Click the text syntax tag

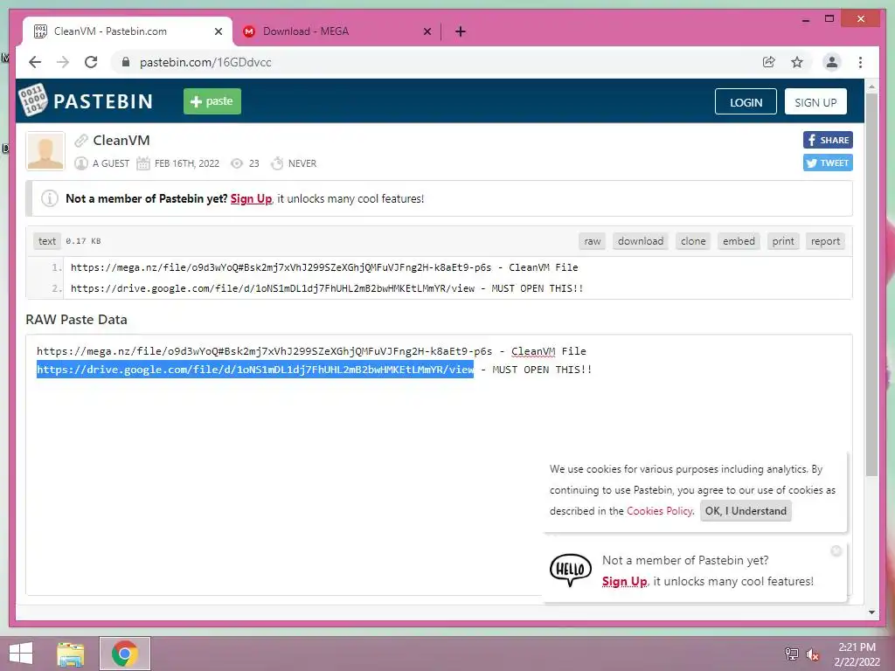[47, 241]
